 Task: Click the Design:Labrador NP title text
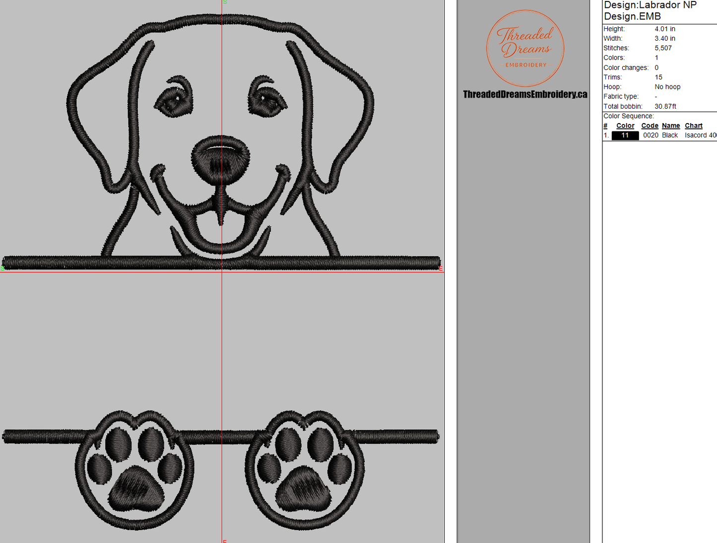(x=650, y=5)
